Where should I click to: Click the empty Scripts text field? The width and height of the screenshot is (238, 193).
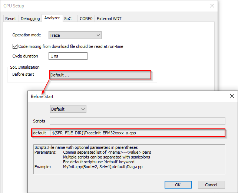[x=138, y=121]
